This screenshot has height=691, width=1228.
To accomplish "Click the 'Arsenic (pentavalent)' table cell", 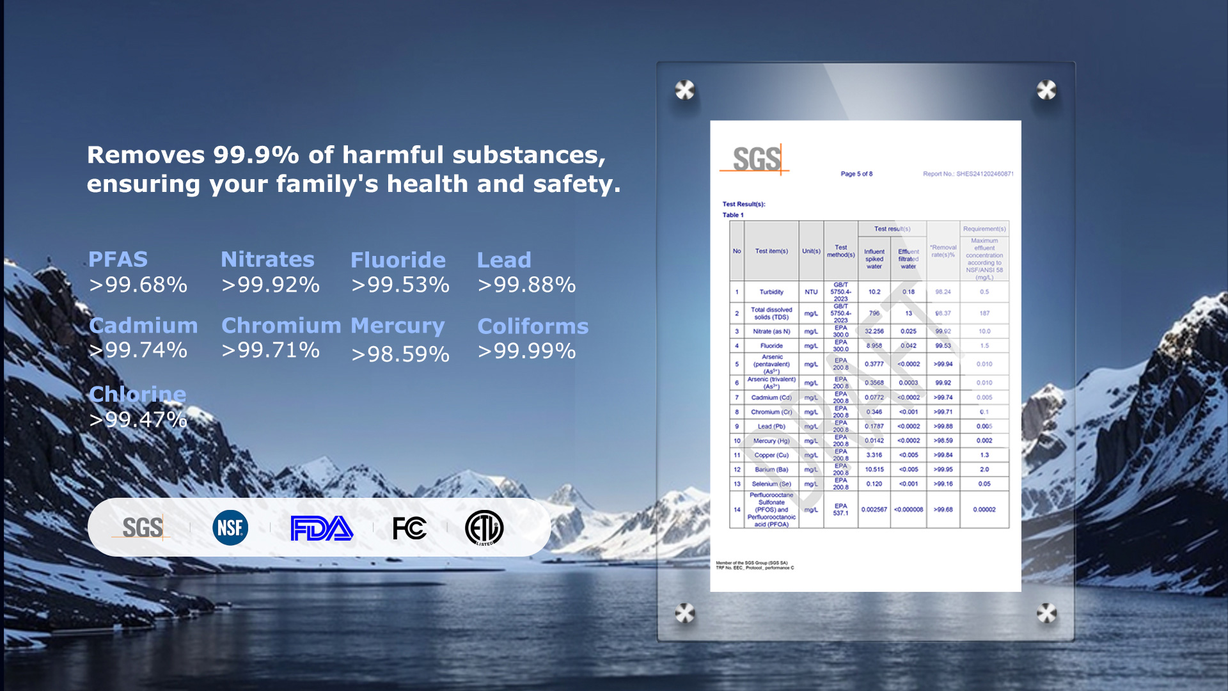I will coord(771,364).
